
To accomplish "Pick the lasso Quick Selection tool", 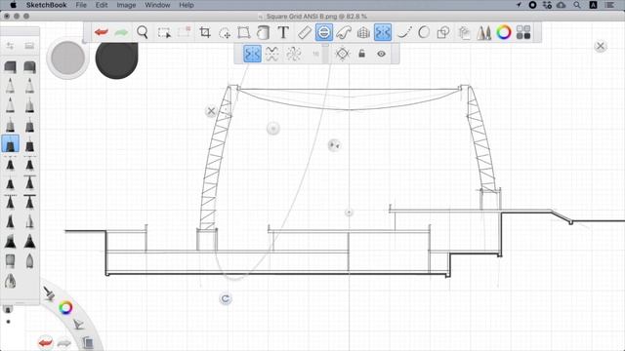I will click(225, 32).
